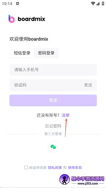Tap the 10:14 clock in status bar

(7, 4)
